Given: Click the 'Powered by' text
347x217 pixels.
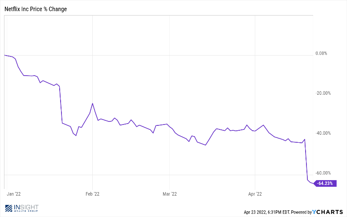Looking at the screenshot, I should (x=301, y=212).
